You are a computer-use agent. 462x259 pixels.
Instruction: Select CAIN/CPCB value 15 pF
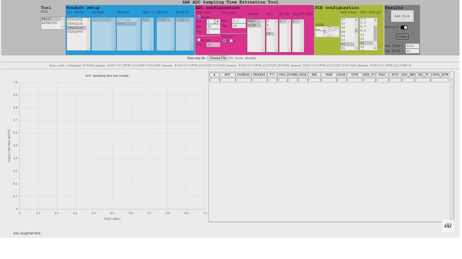(x=366, y=39)
